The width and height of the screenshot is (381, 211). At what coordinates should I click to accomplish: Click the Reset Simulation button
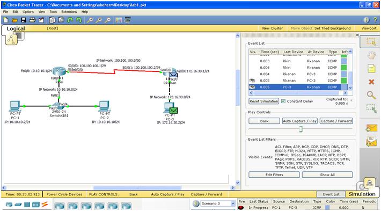[x=264, y=101]
